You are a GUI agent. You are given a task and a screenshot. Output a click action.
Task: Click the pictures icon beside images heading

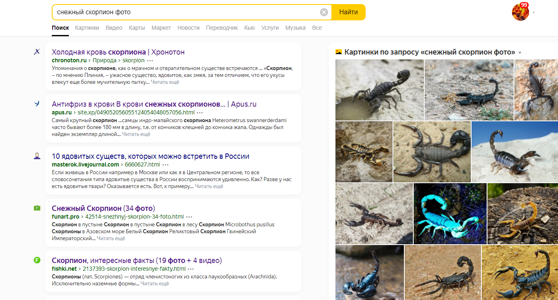[x=338, y=52]
